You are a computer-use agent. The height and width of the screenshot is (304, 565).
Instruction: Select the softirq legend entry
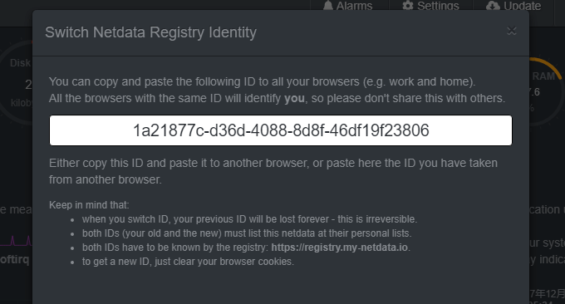14,259
